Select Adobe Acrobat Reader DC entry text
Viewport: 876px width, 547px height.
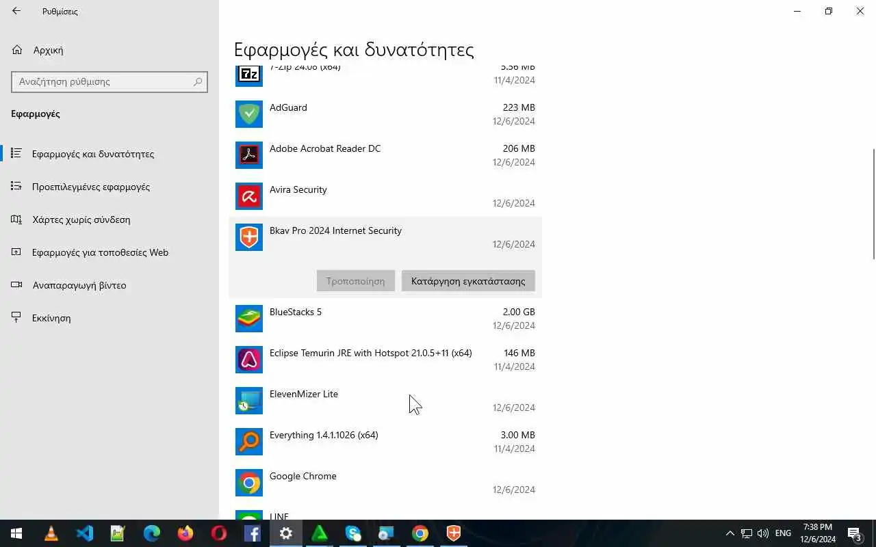pos(325,148)
